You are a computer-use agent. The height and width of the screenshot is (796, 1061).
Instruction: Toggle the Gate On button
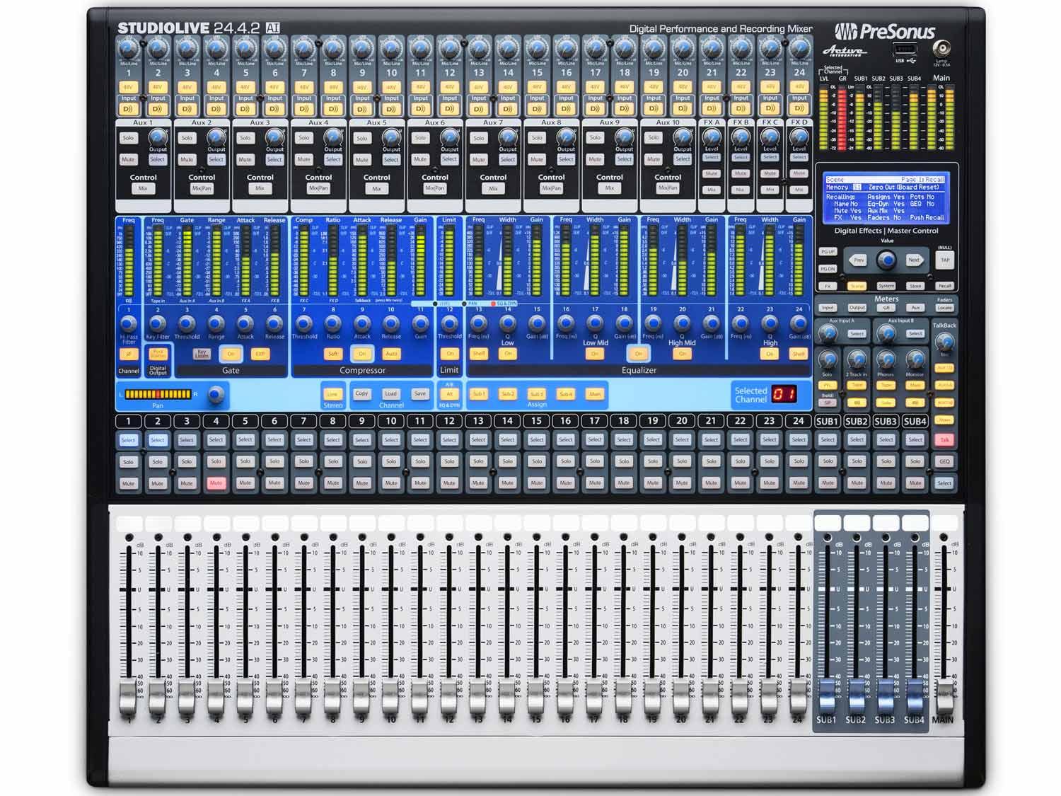(x=231, y=354)
